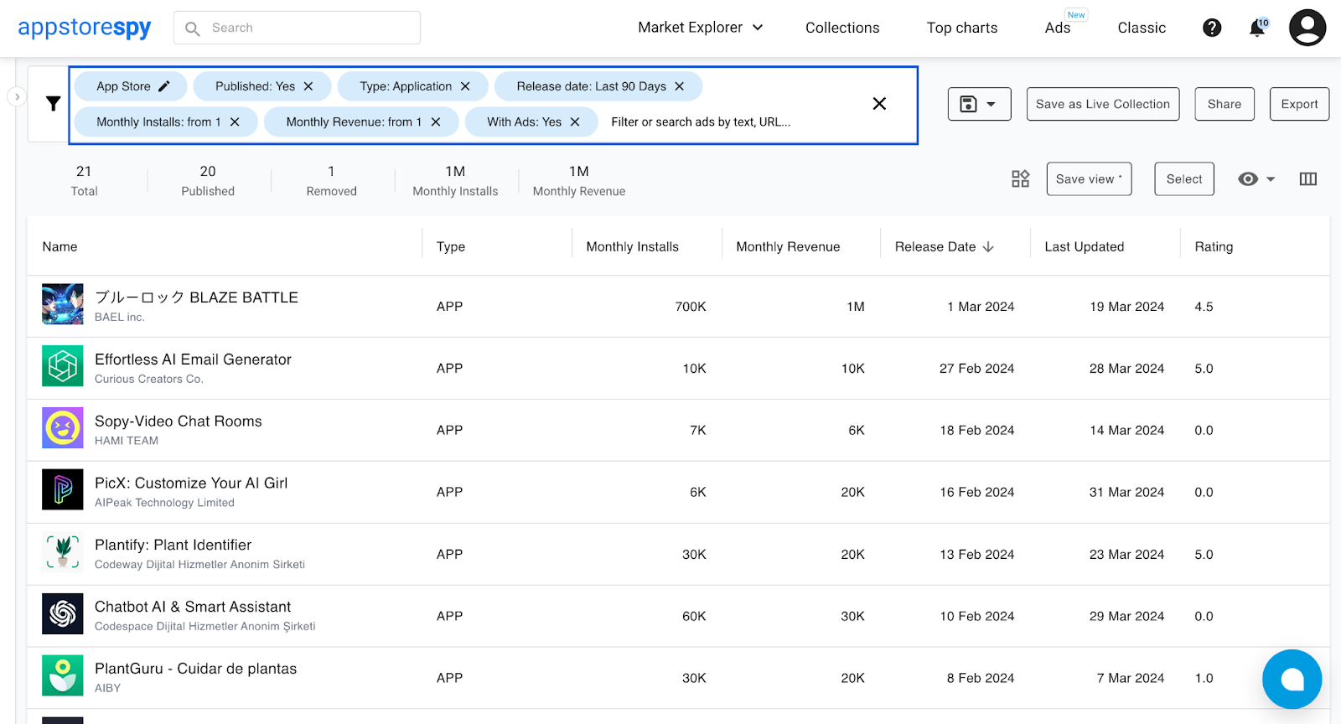Viewport: 1341px width, 724px height.
Task: Open the Ads section
Action: [x=1058, y=28]
